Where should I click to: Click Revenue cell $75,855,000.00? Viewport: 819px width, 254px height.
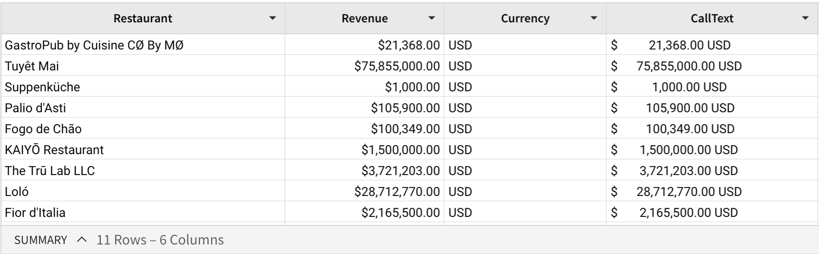[365, 66]
